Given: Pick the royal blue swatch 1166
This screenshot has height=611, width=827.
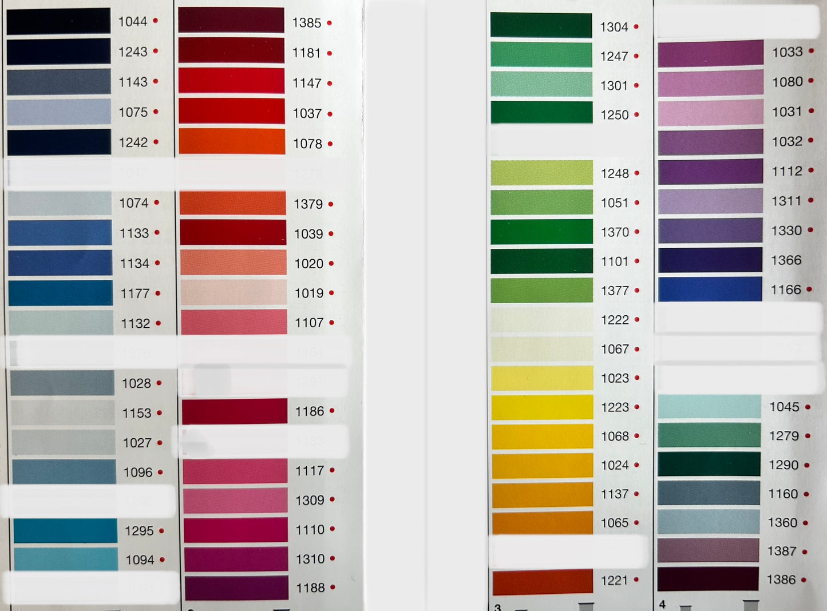Looking at the screenshot, I should [x=710, y=289].
